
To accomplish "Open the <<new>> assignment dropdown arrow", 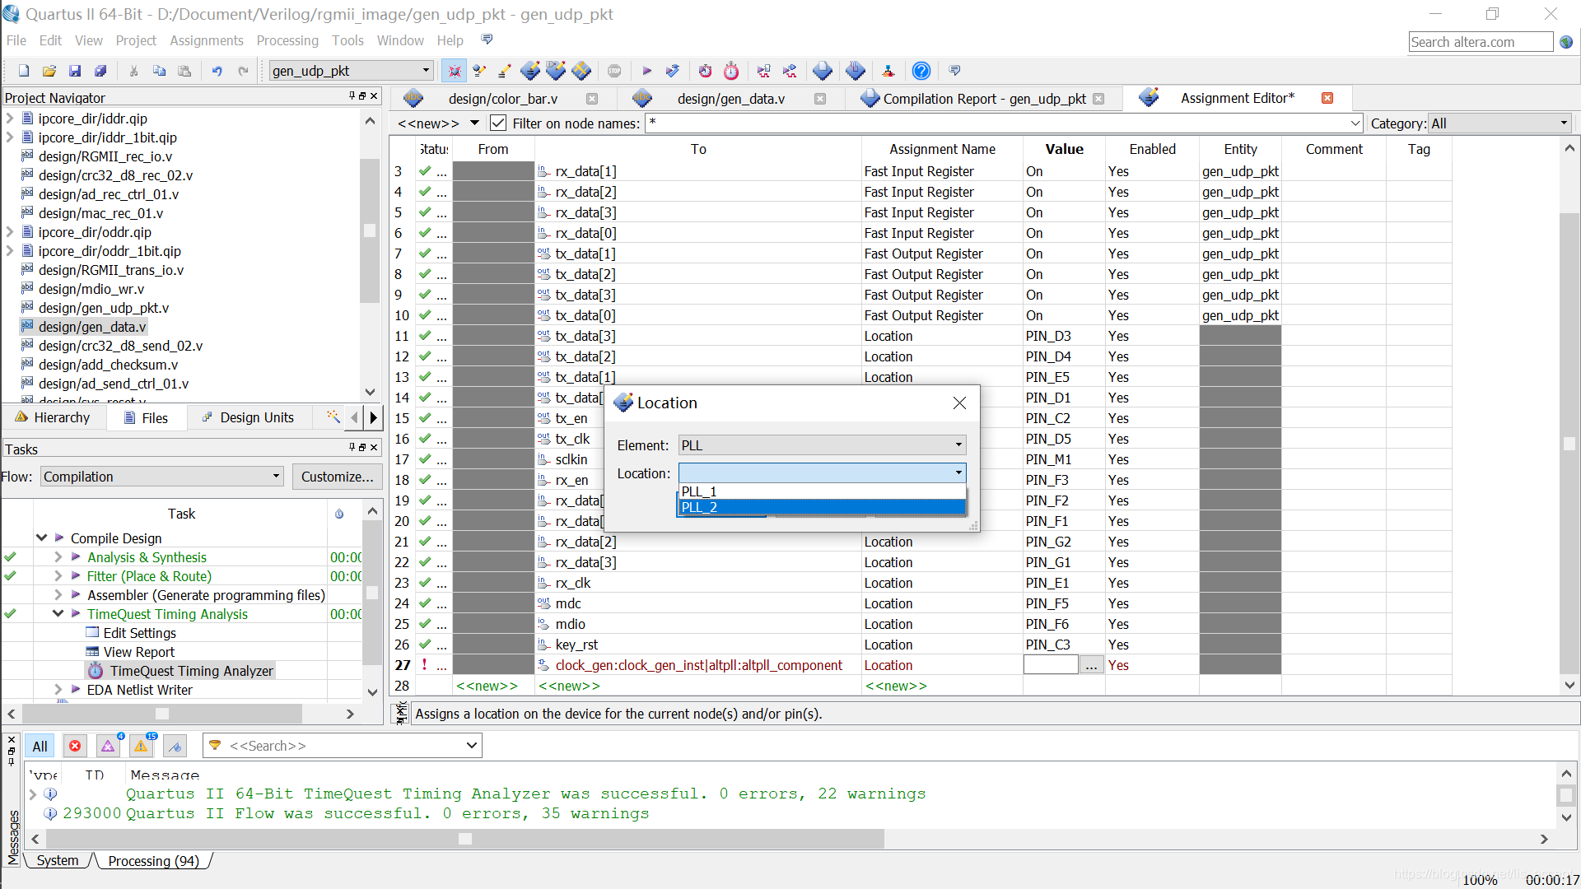I will tap(474, 123).
